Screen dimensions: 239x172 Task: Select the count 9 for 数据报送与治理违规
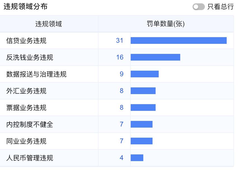point(121,74)
